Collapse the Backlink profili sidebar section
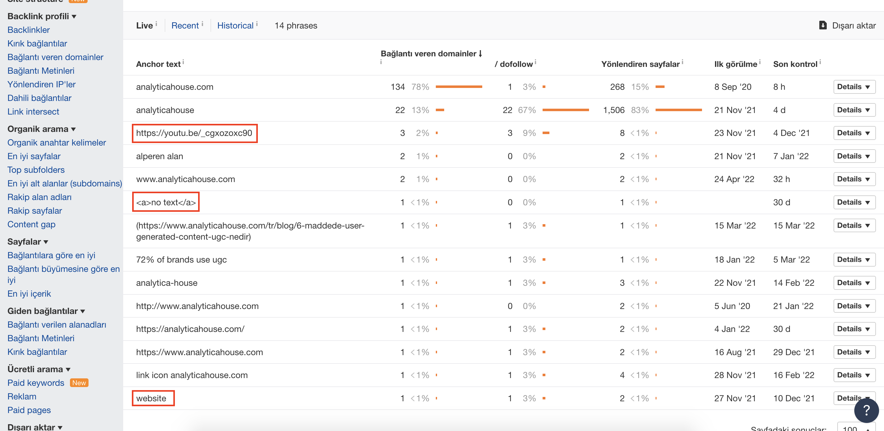Screen dimensions: 884x431 coord(41,16)
